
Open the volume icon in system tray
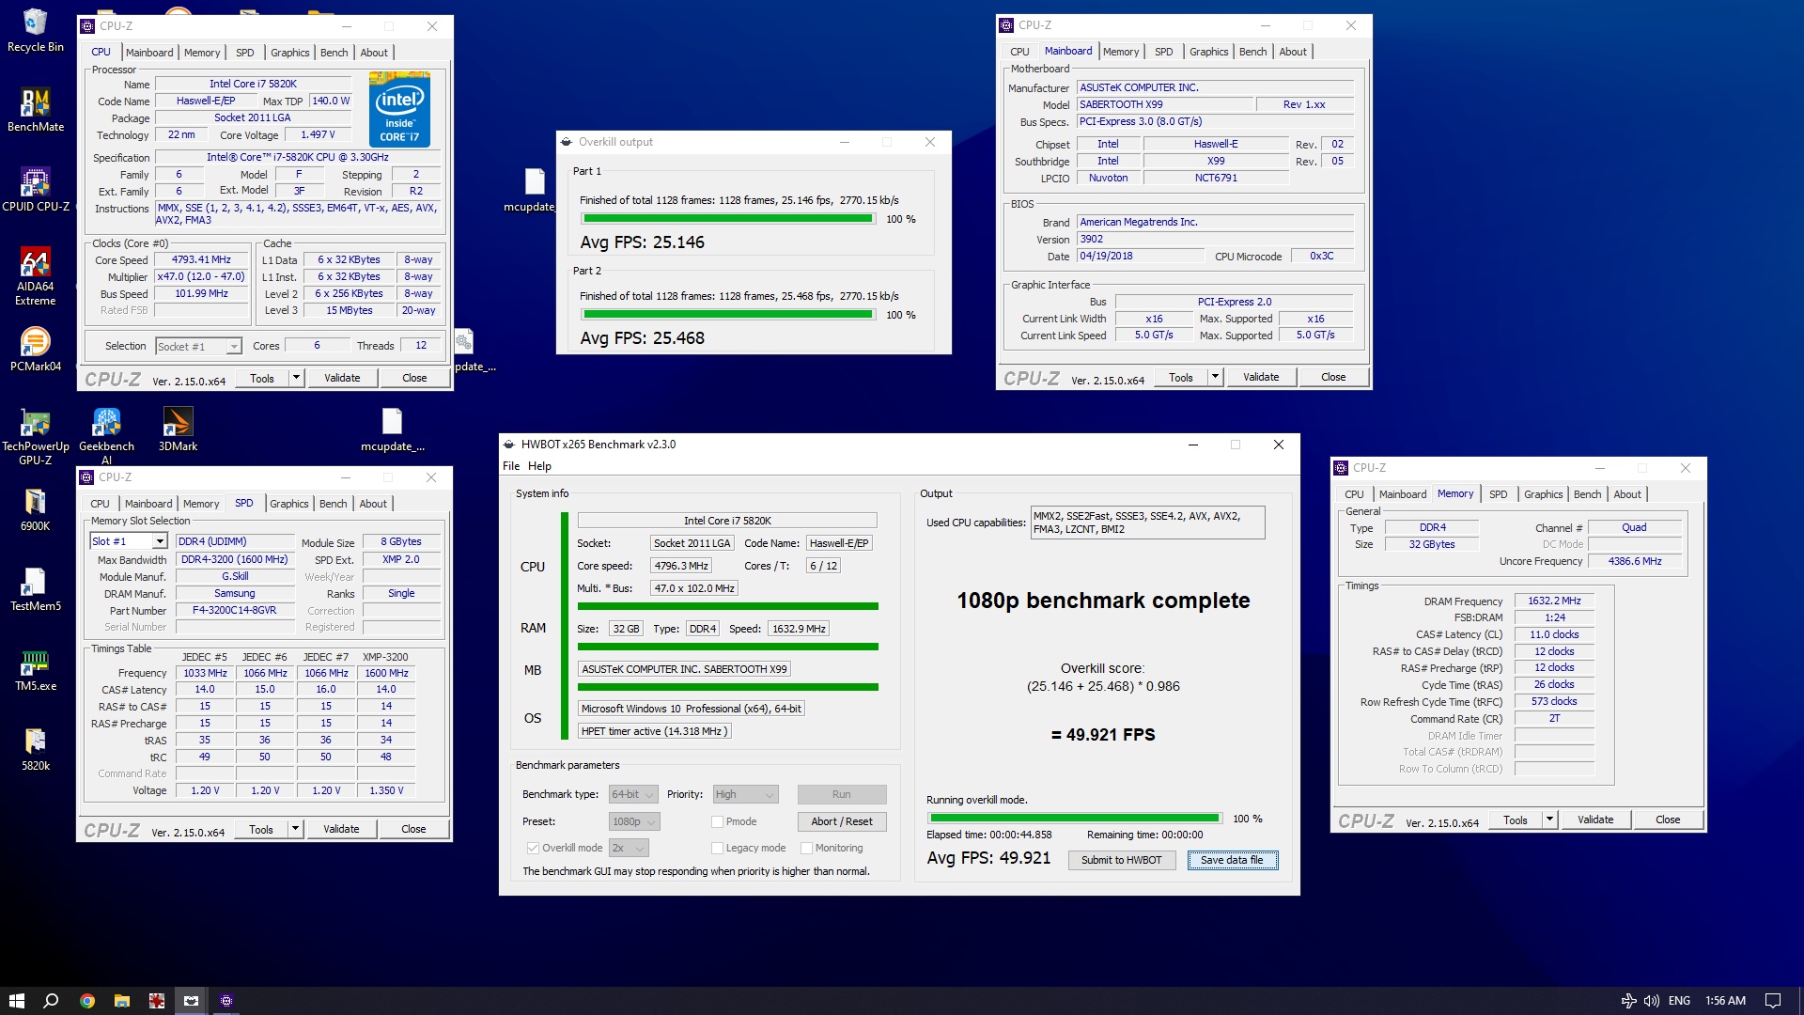1651,1000
